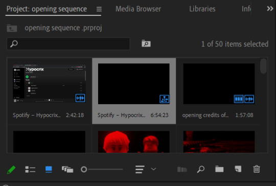Show overflow panel tabs with double chevron
The height and width of the screenshot is (186, 276).
[270, 9]
